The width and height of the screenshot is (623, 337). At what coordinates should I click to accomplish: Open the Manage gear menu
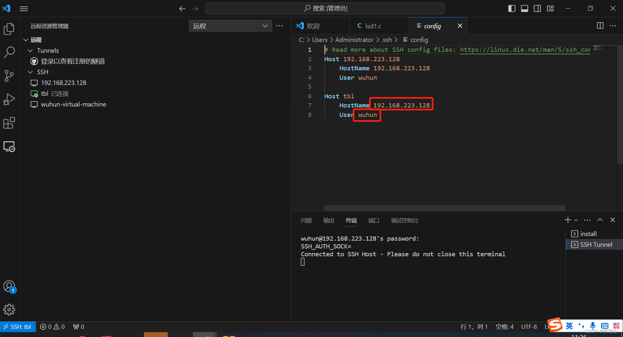[9, 310]
